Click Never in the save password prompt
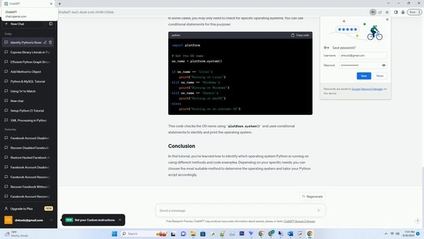This screenshot has width=424, height=239. tap(380, 76)
